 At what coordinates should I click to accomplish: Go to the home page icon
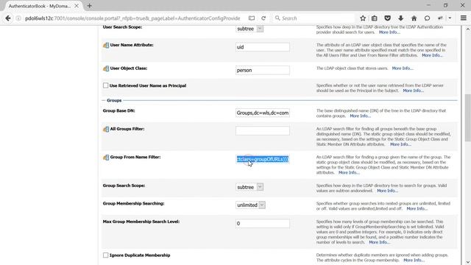click(414, 18)
